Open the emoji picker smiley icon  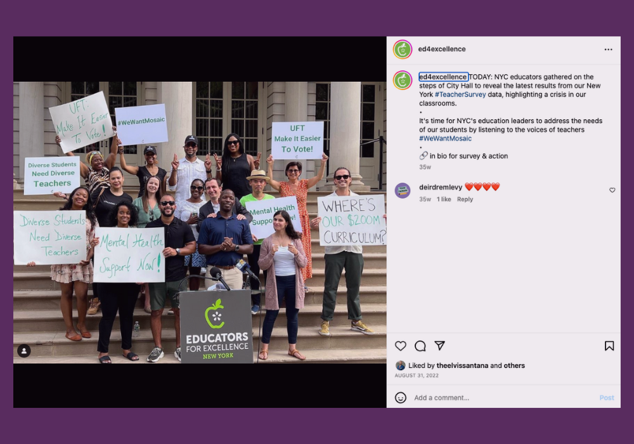[400, 398]
